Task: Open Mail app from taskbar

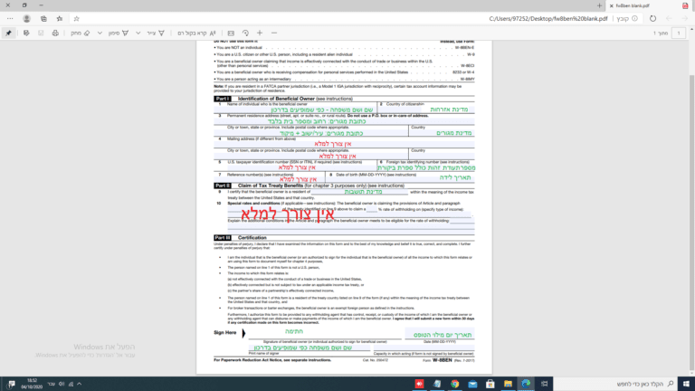Action: tap(472, 384)
